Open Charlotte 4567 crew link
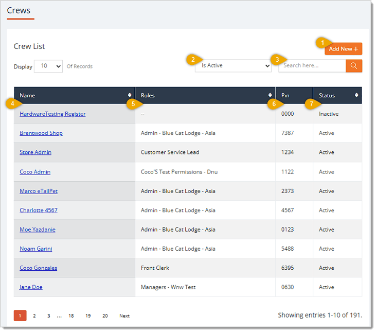The width and height of the screenshot is (376, 332). 39,211
